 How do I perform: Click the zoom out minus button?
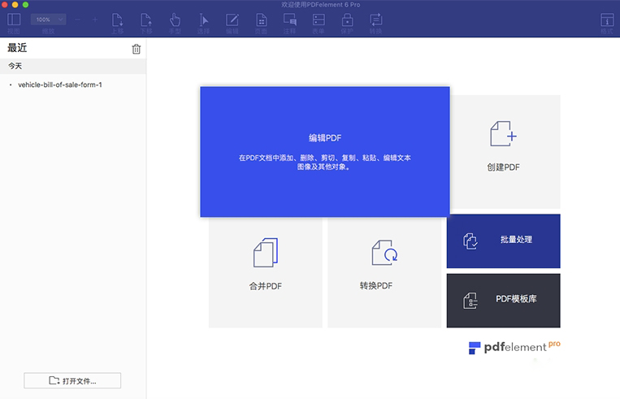click(x=77, y=20)
